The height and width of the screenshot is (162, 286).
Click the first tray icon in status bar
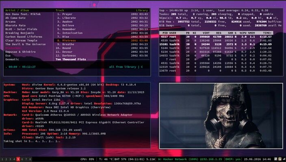[276, 159]
